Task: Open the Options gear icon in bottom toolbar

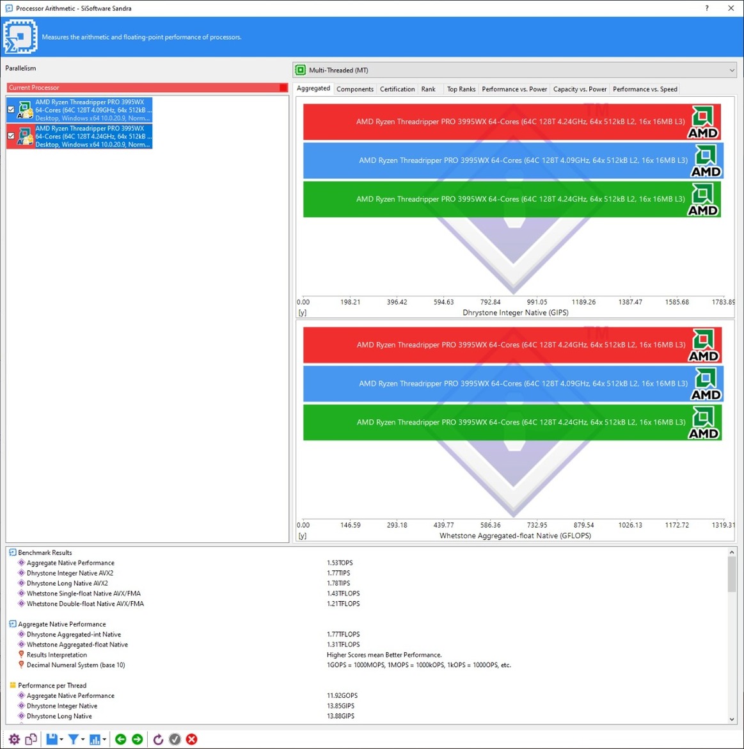Action: [14, 739]
